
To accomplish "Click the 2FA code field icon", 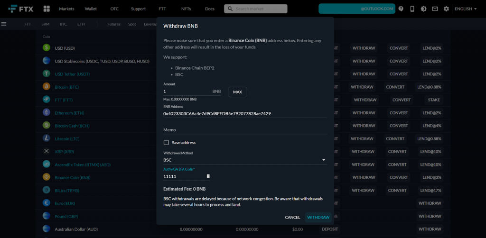I will coord(208,176).
